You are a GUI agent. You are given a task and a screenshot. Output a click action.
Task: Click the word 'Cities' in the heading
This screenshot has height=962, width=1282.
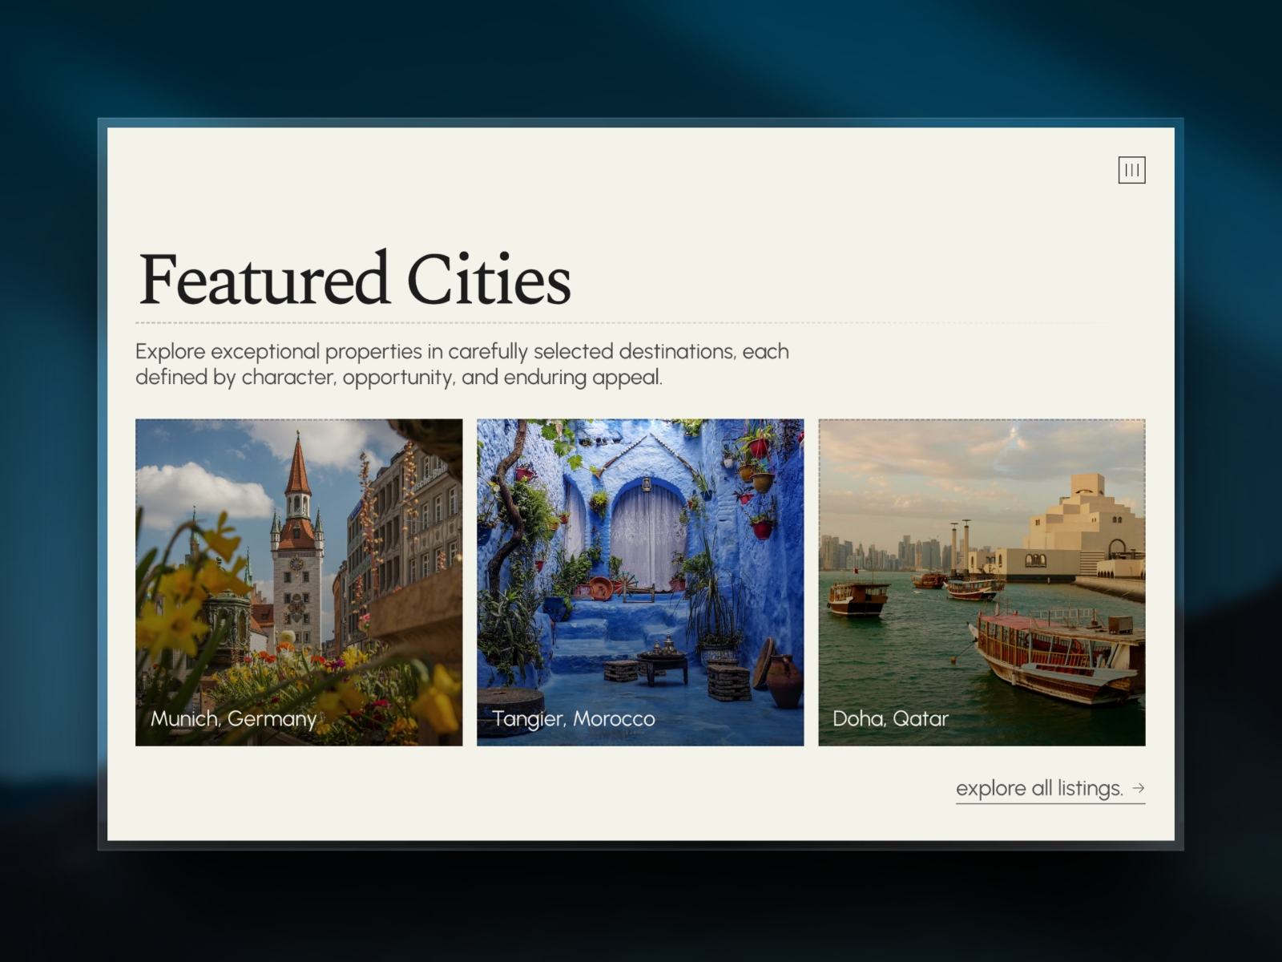coord(489,279)
